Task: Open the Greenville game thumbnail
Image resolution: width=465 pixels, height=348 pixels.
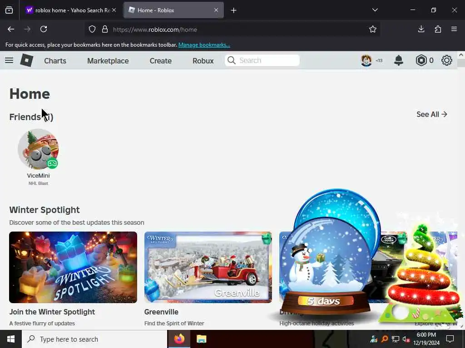Action: [x=208, y=267]
